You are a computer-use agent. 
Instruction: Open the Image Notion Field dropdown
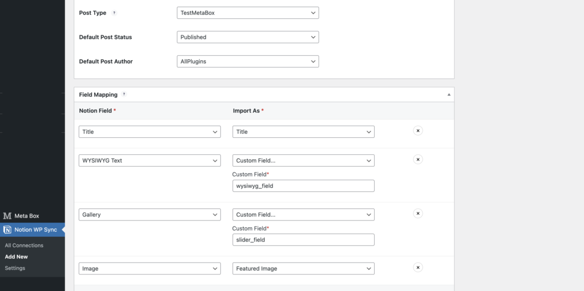pos(150,269)
